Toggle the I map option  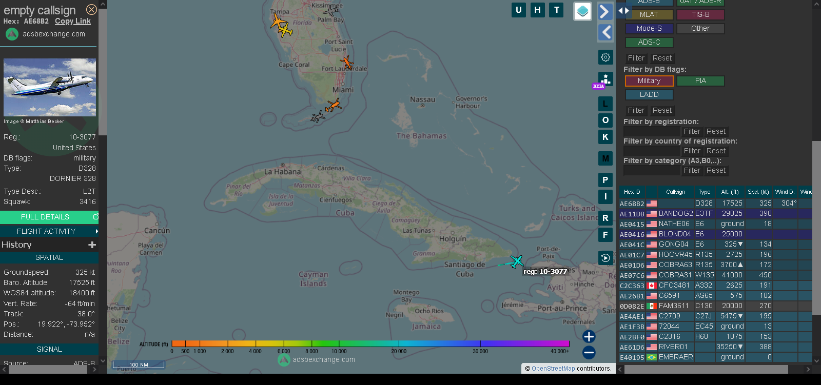[x=605, y=196]
